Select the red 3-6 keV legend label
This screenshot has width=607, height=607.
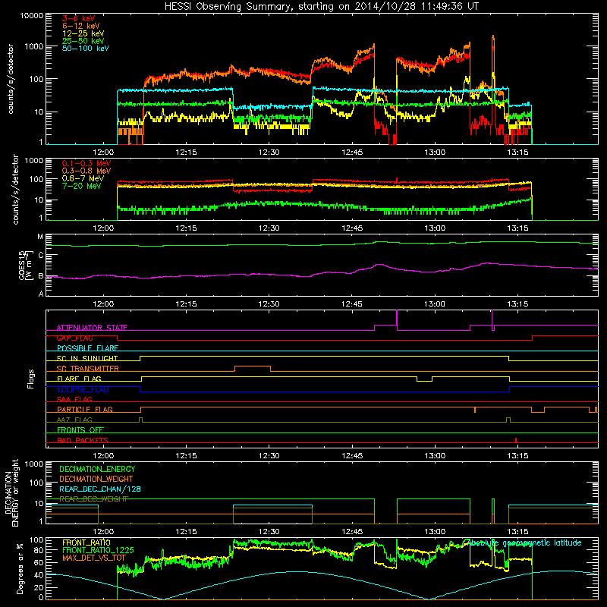79,18
